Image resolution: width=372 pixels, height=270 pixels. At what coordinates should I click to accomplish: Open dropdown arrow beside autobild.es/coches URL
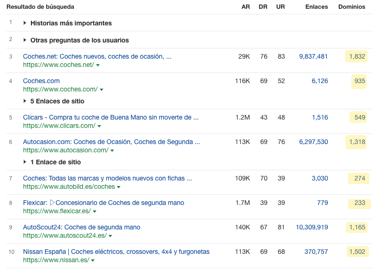click(x=119, y=187)
